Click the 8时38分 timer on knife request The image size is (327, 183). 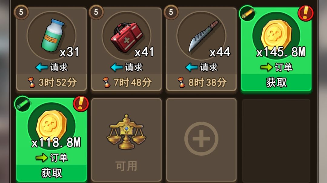[202, 82]
